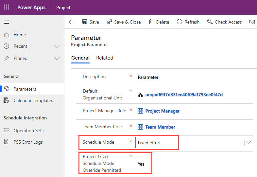257x177 pixels.
Task: Click the Parameter page heading
Action: [86, 38]
